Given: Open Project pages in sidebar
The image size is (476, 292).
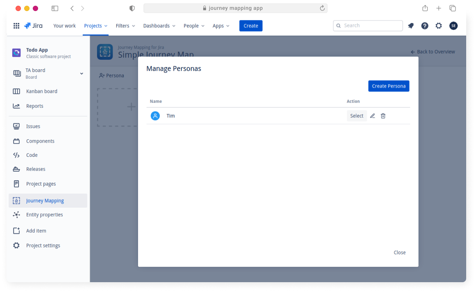Looking at the screenshot, I should point(48,184).
